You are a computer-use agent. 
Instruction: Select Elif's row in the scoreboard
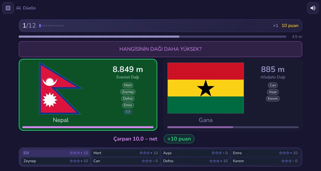pos(56,153)
